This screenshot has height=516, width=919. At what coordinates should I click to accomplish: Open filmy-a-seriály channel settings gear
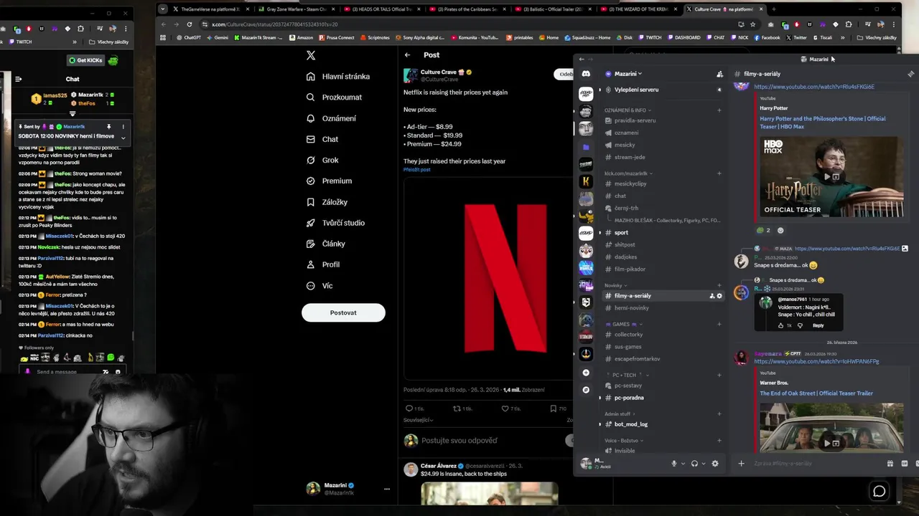point(719,296)
